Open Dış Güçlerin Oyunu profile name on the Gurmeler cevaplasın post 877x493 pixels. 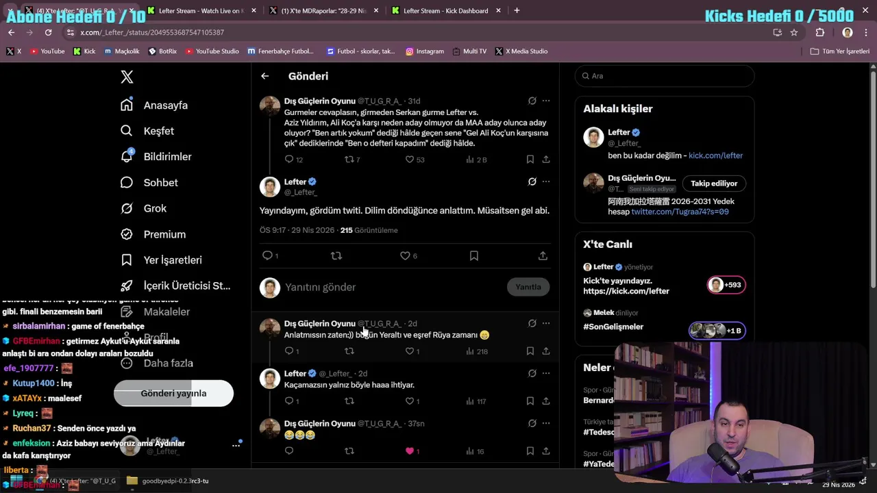coord(319,101)
